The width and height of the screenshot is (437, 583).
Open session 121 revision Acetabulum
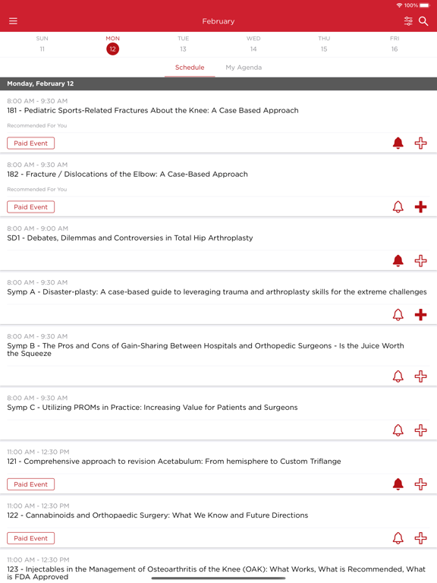click(174, 462)
